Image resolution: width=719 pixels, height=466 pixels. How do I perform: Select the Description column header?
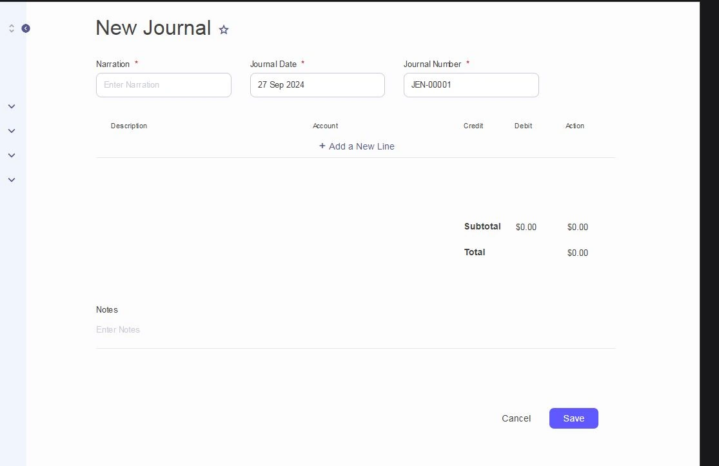point(129,126)
